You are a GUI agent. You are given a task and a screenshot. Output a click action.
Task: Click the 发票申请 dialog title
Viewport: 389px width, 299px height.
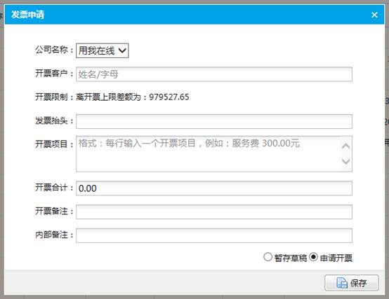(28, 14)
